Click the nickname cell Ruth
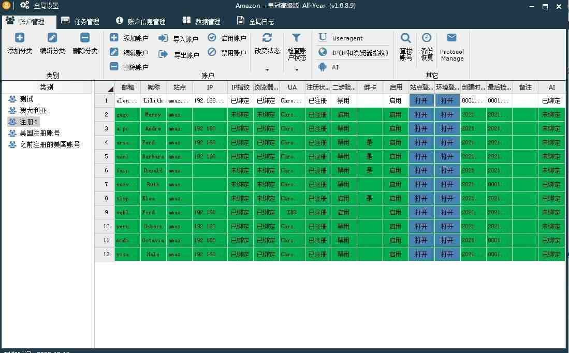Image resolution: width=569 pixels, height=353 pixels. 153,184
